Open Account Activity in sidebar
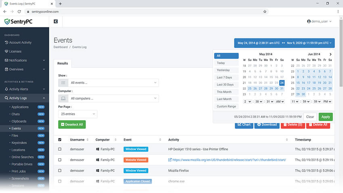Viewport: 343px width, 193px height. pyautogui.click(x=20, y=42)
